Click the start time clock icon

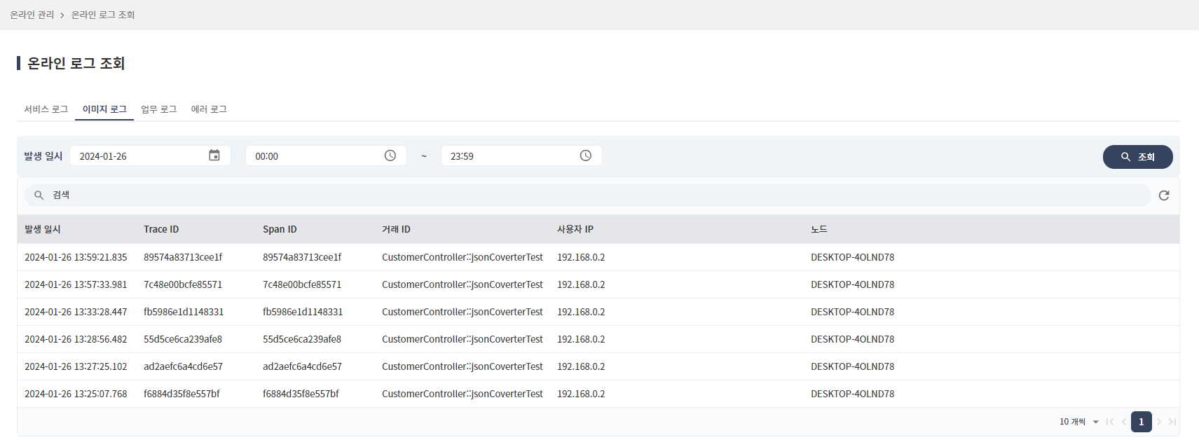click(x=390, y=156)
